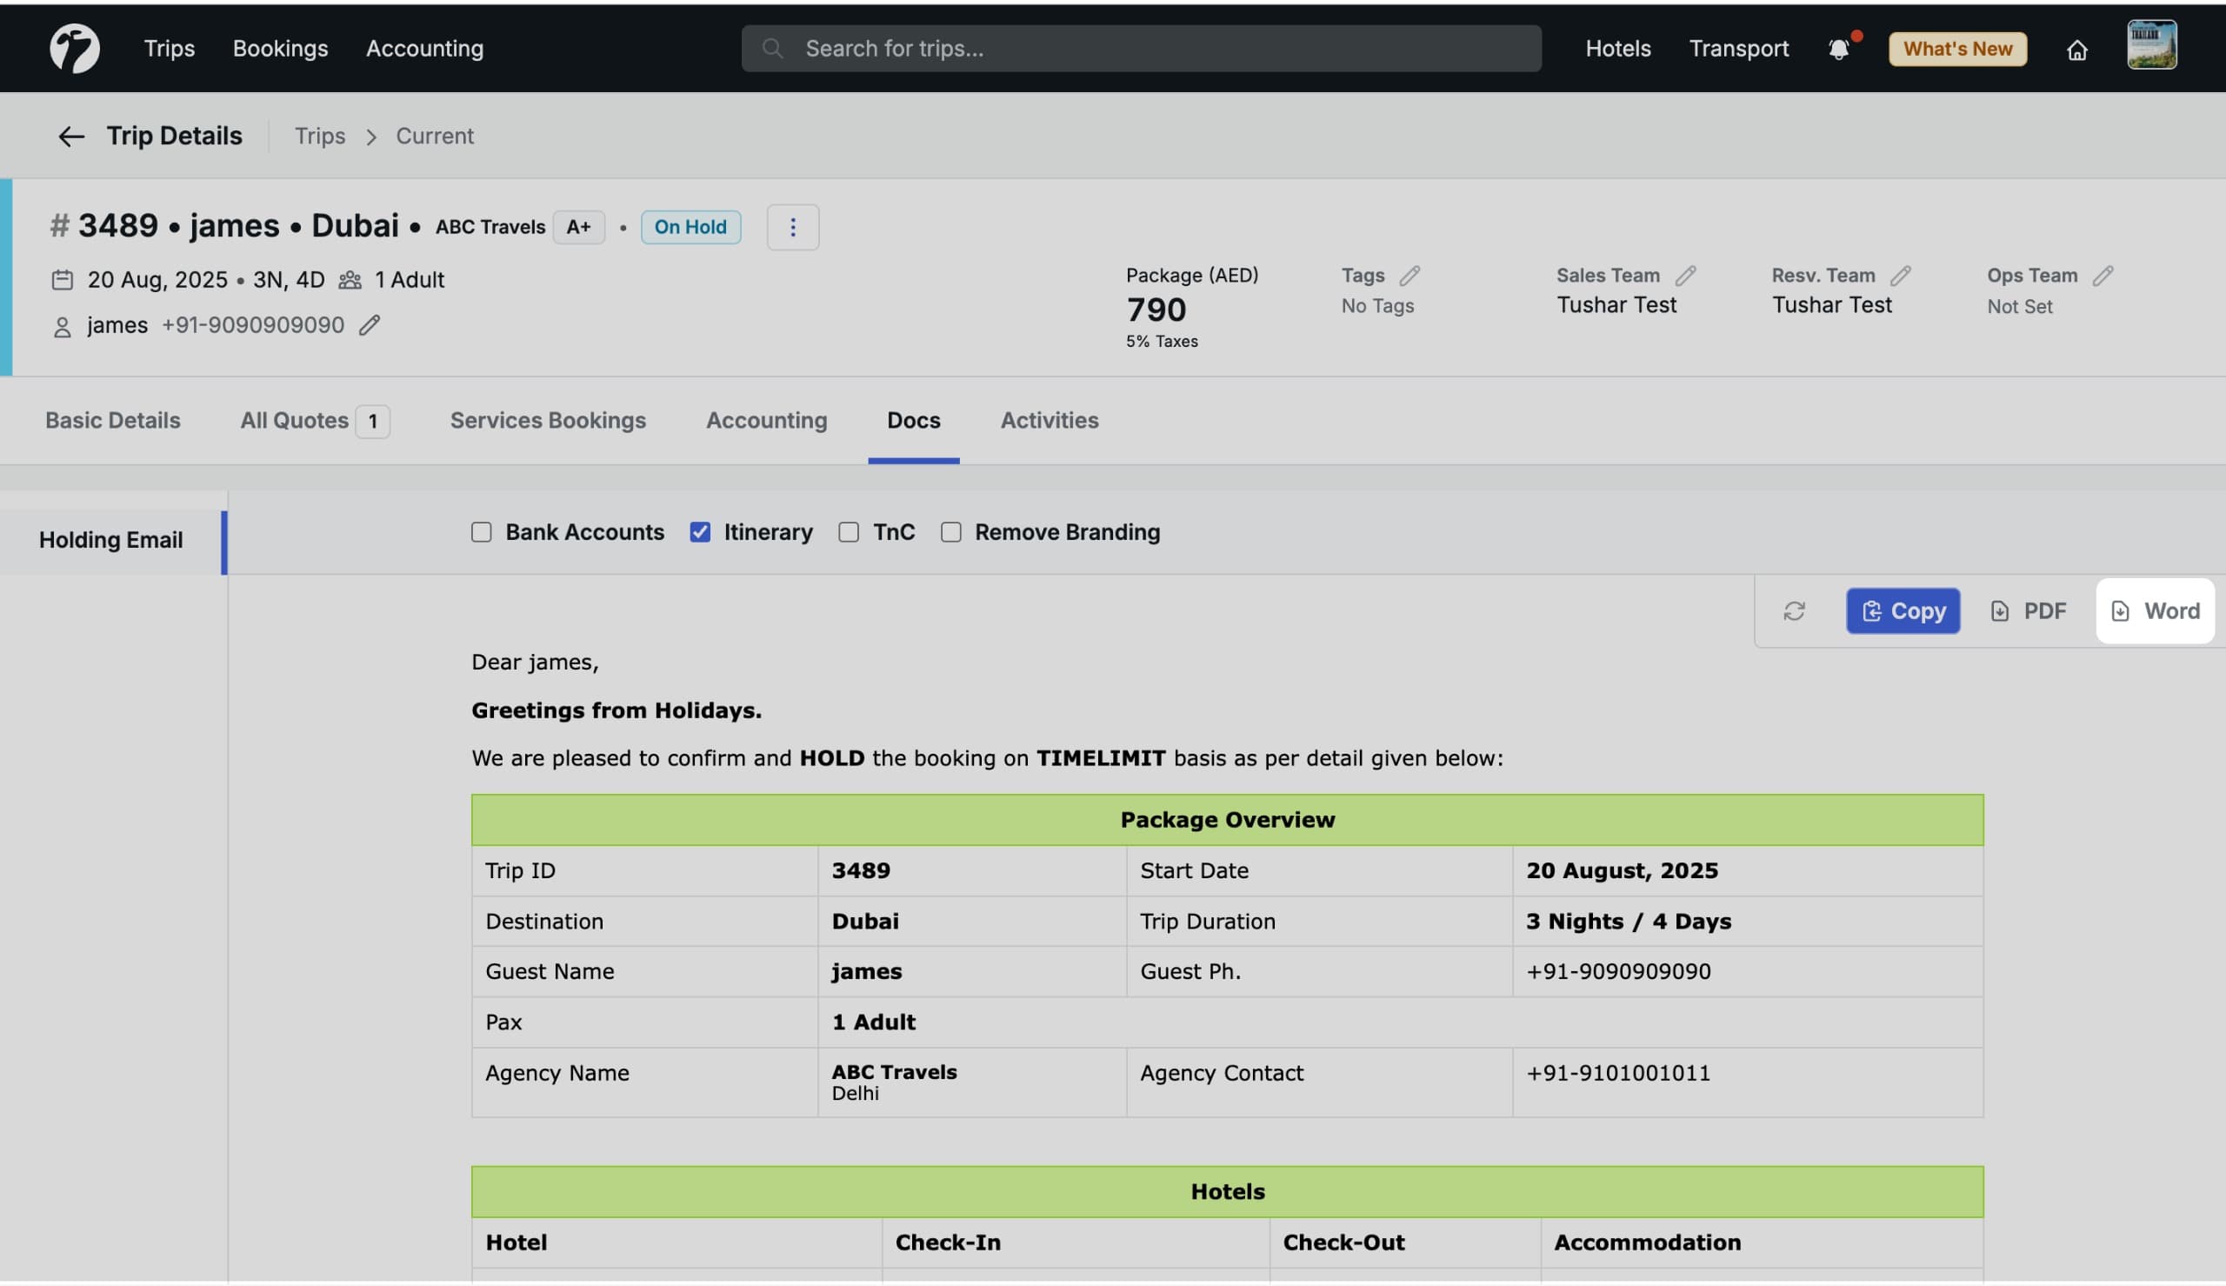
Task: Edit Ops Team pencil icon
Action: (x=2103, y=276)
